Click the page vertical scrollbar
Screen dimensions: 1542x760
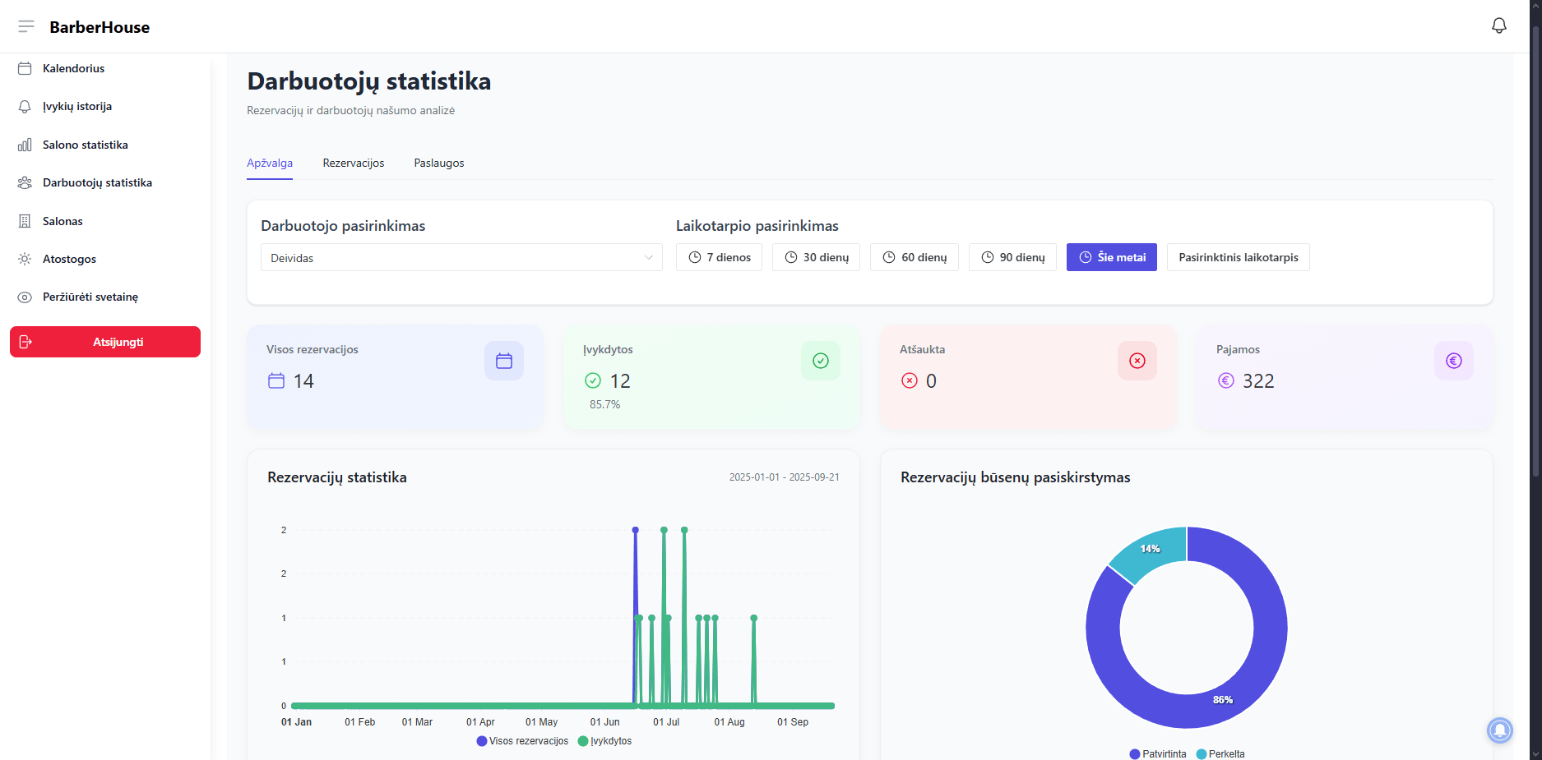click(1535, 246)
